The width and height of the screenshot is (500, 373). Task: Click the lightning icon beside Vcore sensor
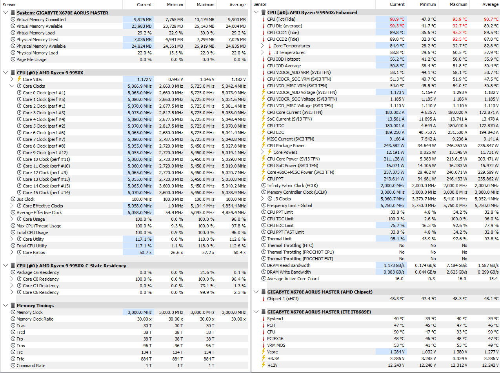click(x=264, y=352)
